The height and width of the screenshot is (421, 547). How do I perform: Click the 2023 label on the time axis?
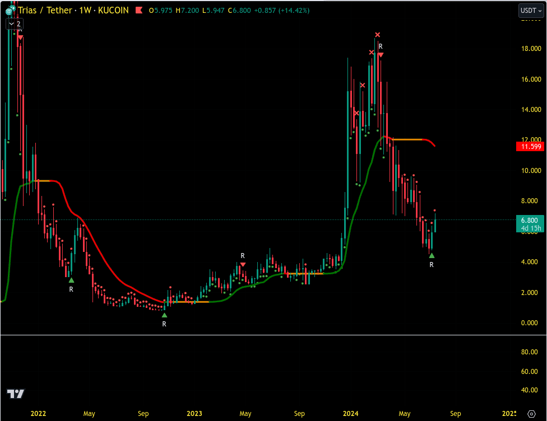194,413
